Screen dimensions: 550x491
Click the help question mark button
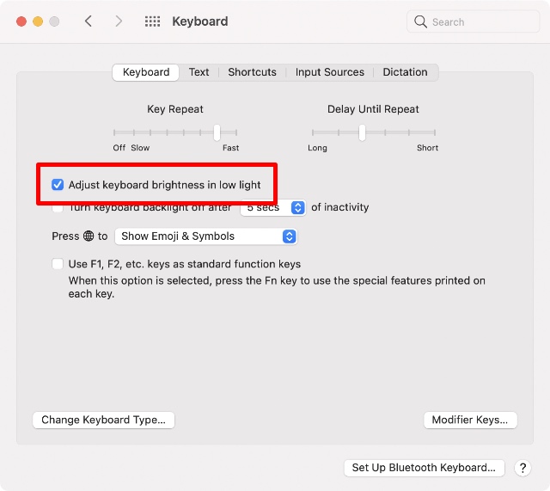point(522,468)
